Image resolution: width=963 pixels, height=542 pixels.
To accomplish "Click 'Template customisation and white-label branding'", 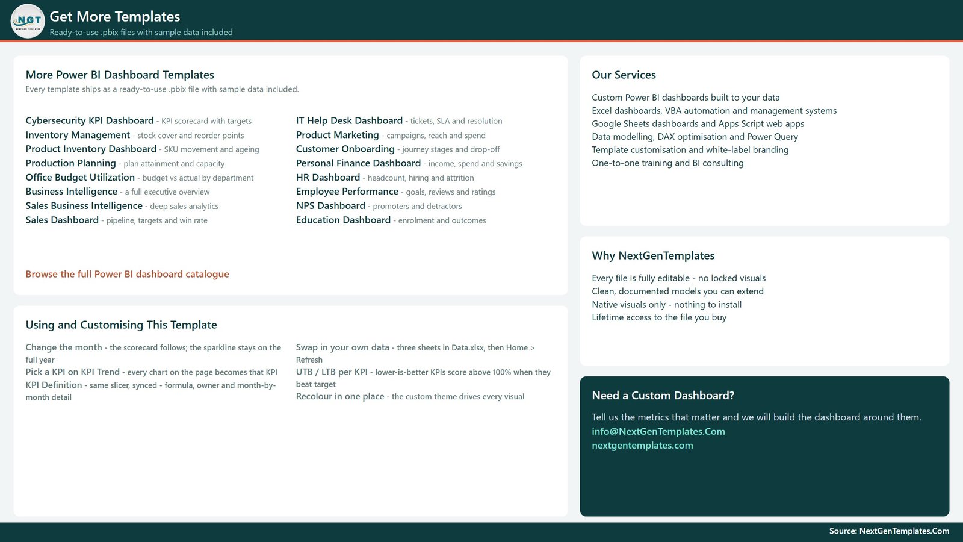I will coord(690,150).
